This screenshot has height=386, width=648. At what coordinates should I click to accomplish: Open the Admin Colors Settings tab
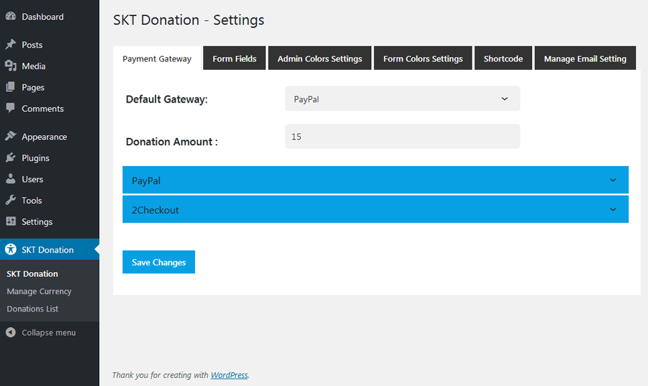(320, 59)
